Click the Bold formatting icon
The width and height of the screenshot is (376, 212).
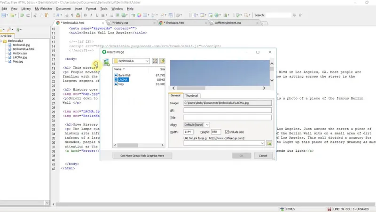click(85, 15)
